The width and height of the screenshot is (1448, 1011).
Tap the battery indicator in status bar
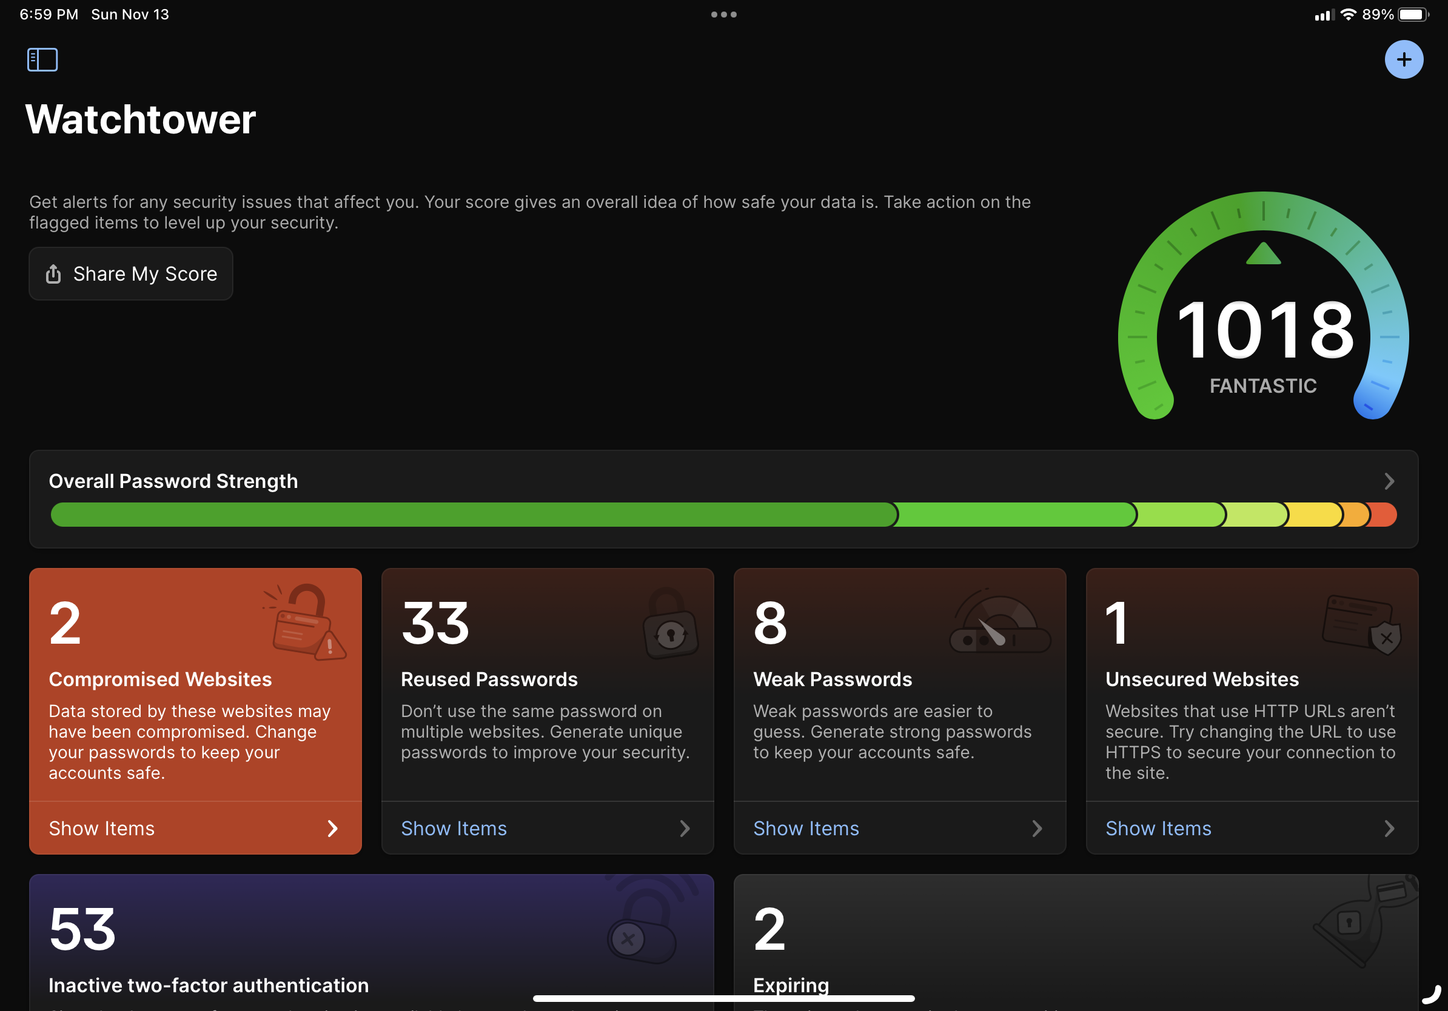pyautogui.click(x=1413, y=15)
